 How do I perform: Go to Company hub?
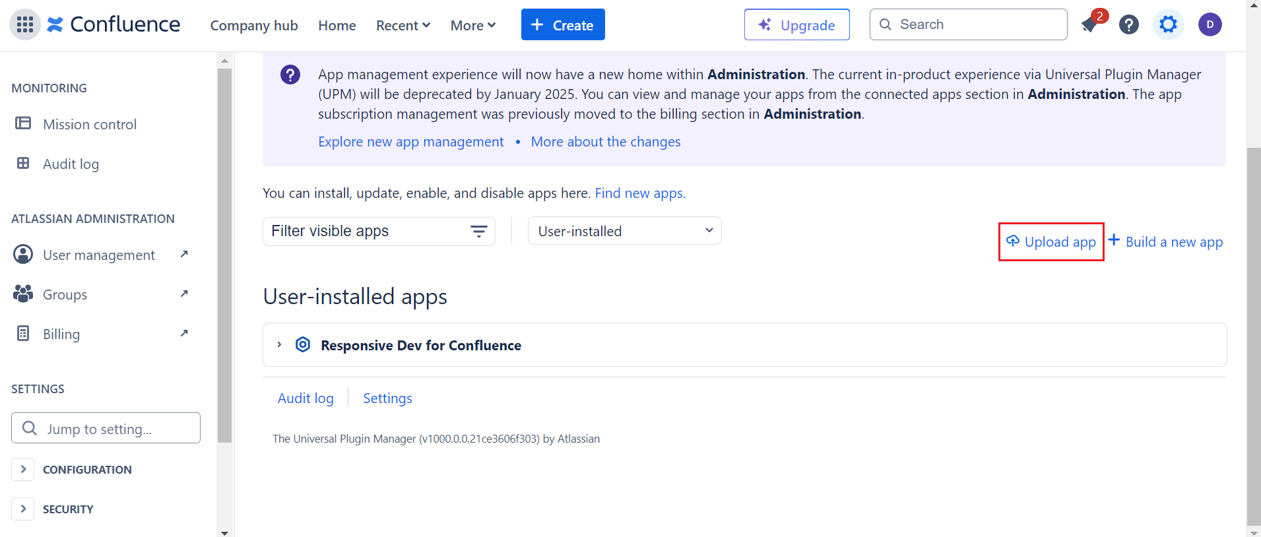(x=254, y=25)
